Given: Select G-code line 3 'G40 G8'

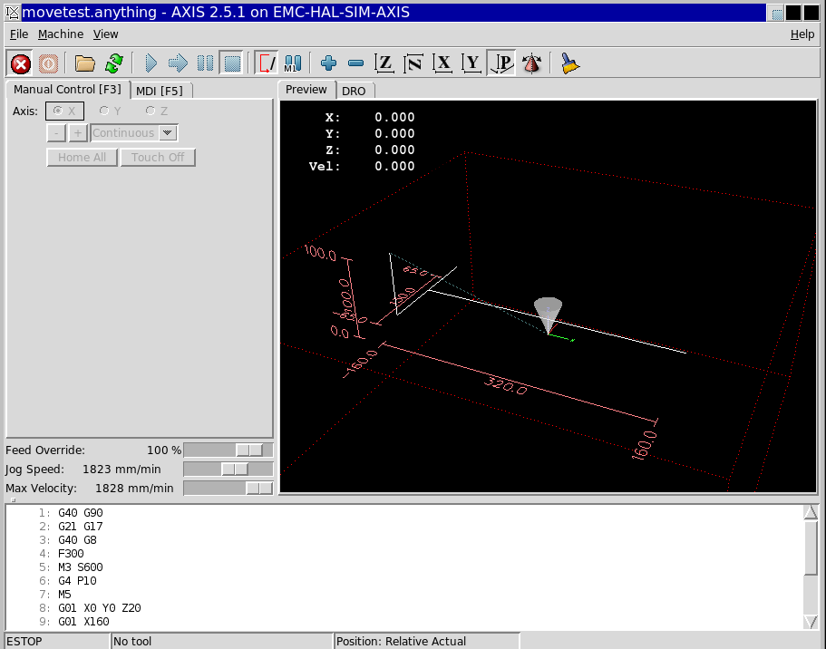Looking at the screenshot, I should (x=77, y=540).
